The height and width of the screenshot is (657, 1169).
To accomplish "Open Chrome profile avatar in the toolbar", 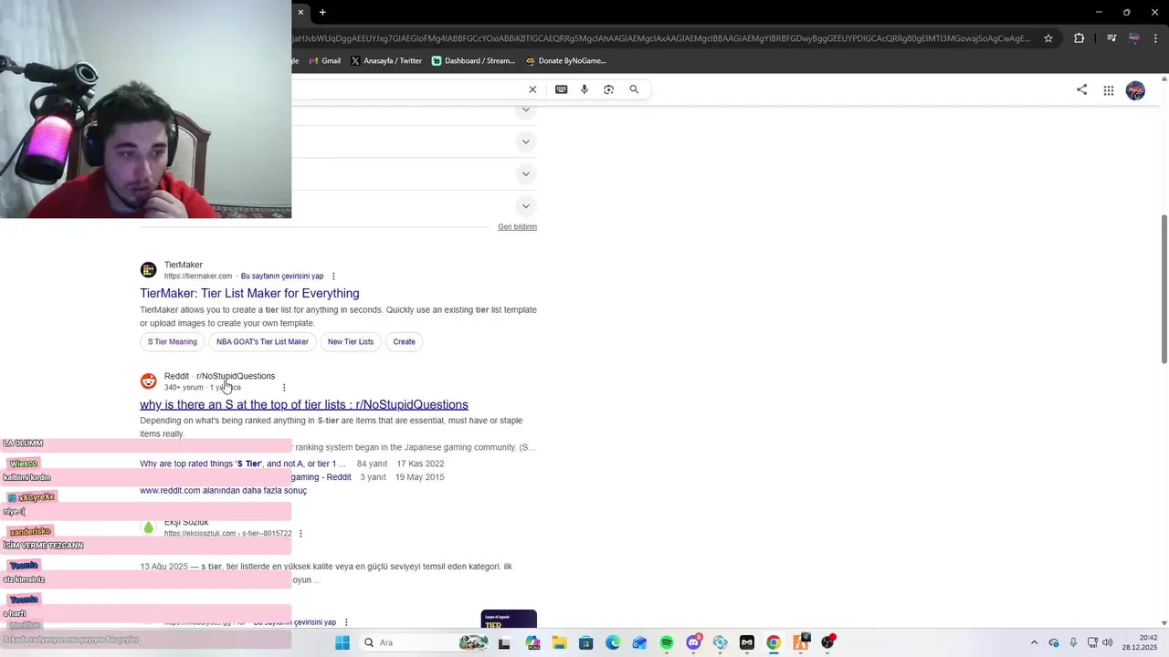I will pyautogui.click(x=1134, y=38).
